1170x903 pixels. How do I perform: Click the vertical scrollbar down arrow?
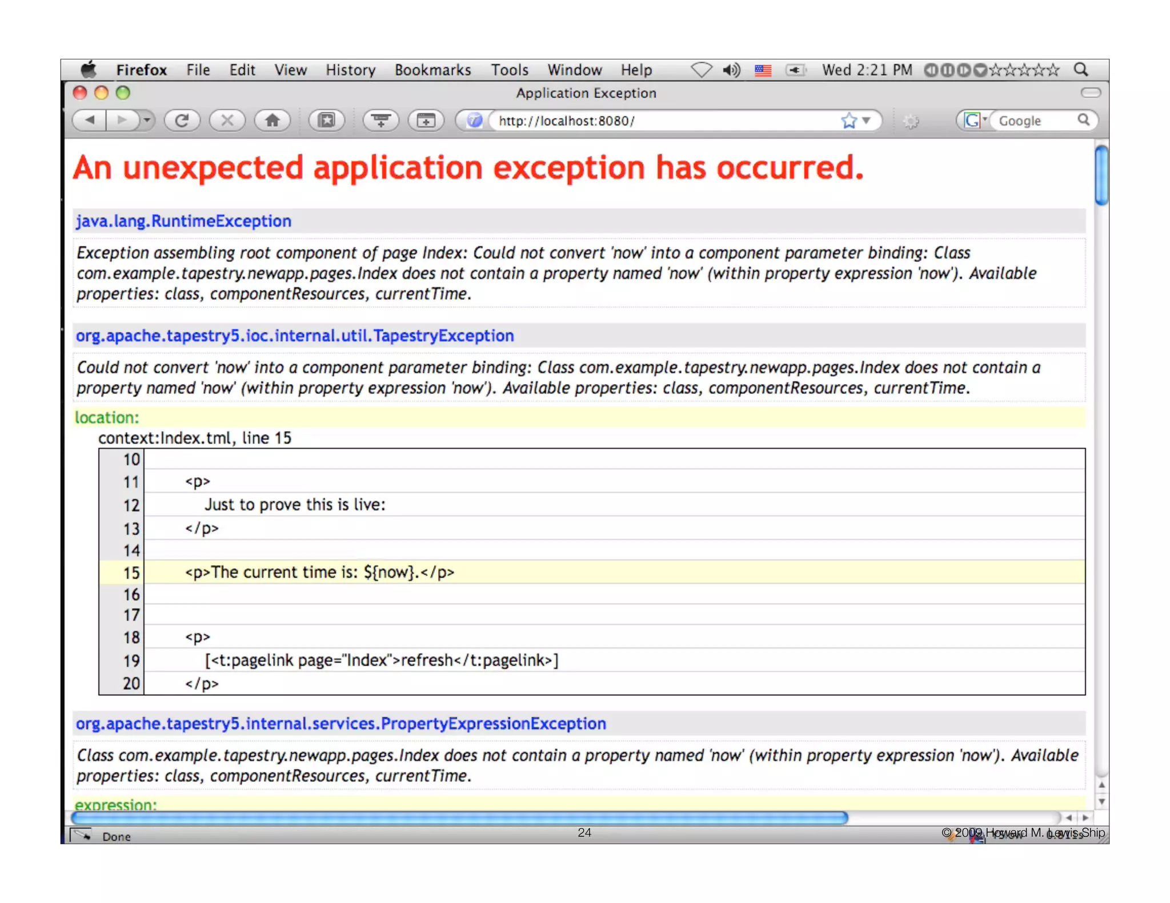[1101, 801]
